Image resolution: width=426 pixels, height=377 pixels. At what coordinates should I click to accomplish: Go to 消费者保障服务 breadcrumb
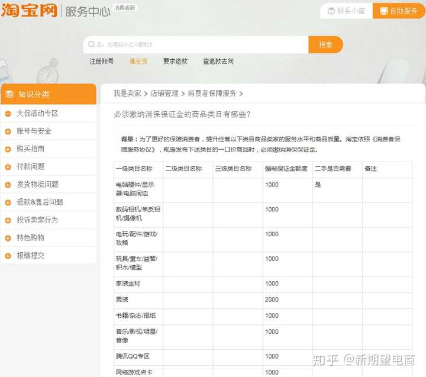(212, 94)
